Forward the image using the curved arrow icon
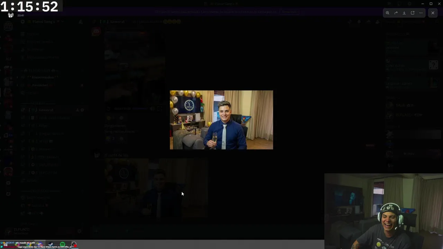The height and width of the screenshot is (249, 443). point(396,13)
